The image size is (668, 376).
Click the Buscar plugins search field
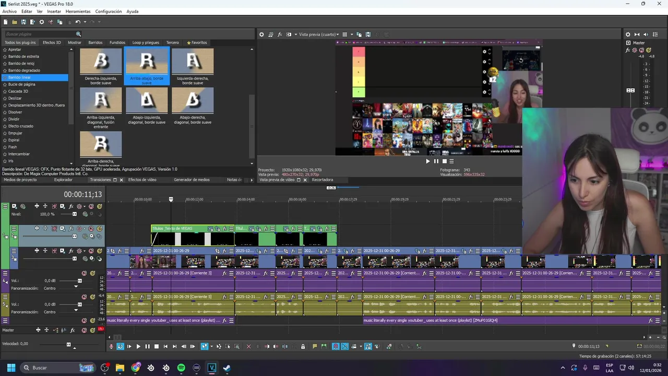40,34
